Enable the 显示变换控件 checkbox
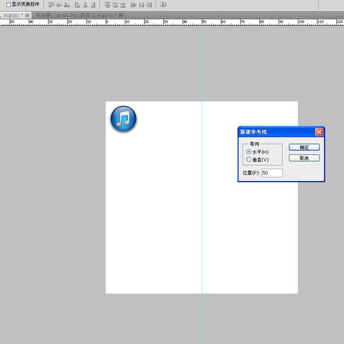 [8, 5]
